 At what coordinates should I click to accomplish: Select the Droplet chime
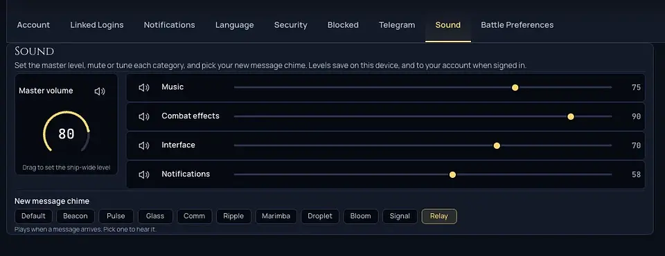click(320, 216)
